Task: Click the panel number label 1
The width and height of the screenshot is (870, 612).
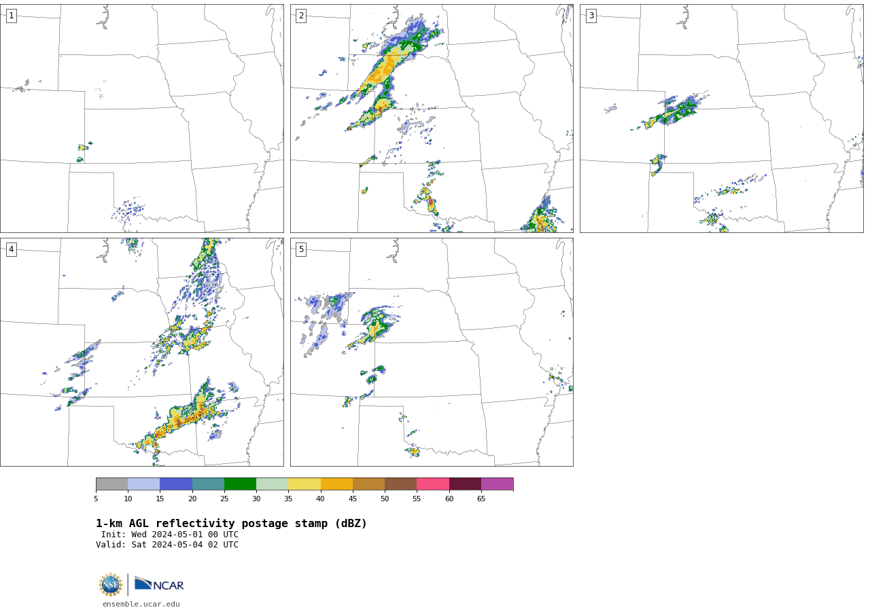Action: click(x=11, y=16)
